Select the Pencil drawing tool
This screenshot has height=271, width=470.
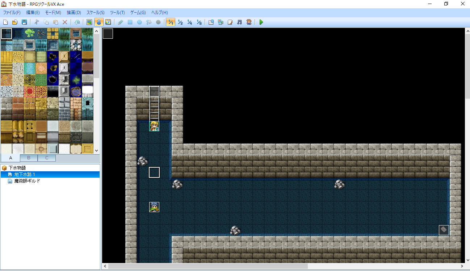[x=121, y=22]
